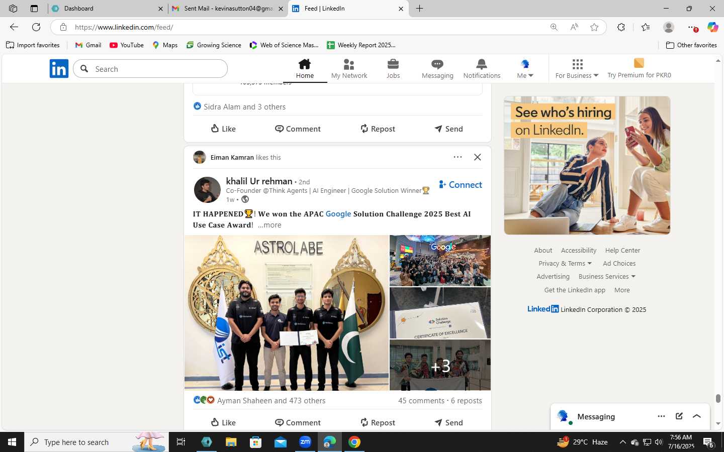The height and width of the screenshot is (452, 724).
Task: Open Chrome from the Windows taskbar
Action: pos(354,442)
